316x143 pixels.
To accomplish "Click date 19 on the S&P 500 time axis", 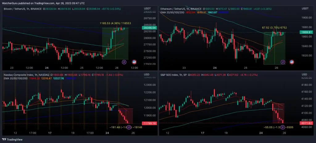I will (x=226, y=133).
